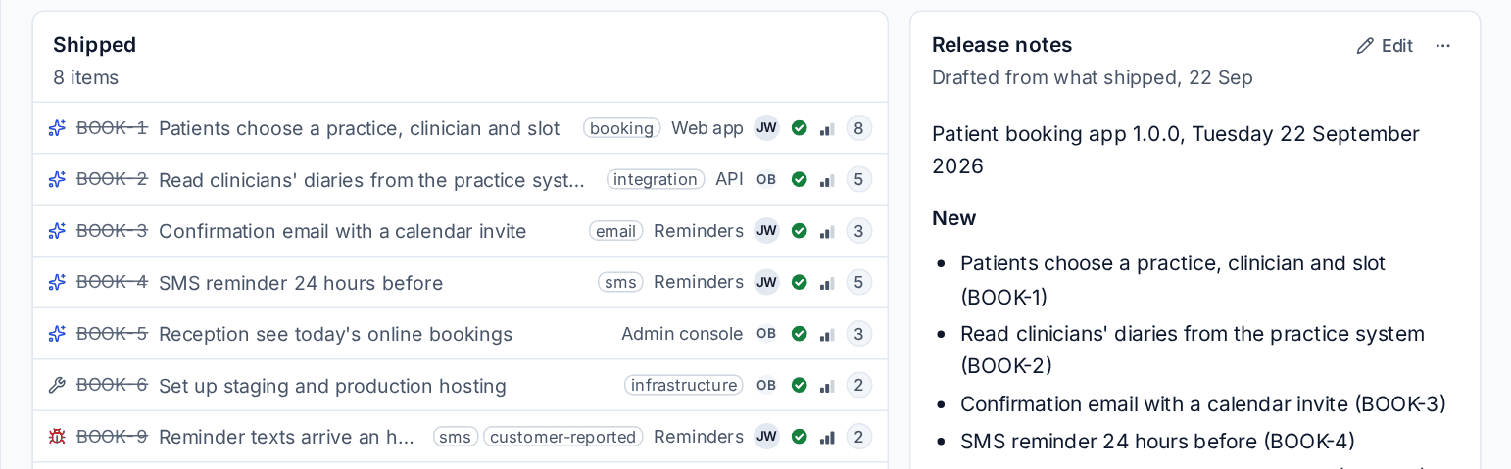The image size is (1511, 469).
Task: Click the Reminders component on BOOK-3
Action: pos(699,231)
